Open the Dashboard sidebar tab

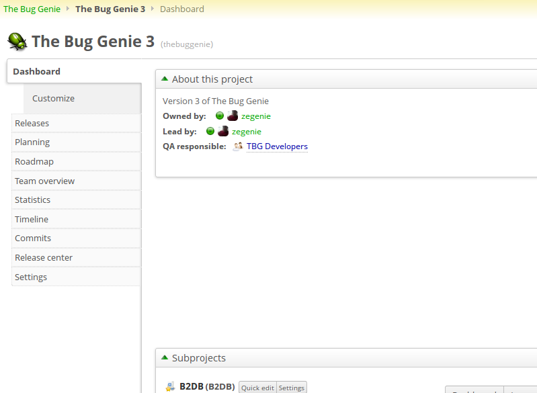click(x=75, y=71)
